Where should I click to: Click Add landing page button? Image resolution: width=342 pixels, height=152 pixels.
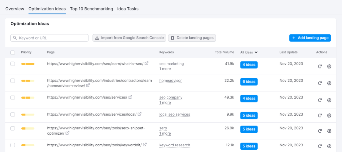(310, 38)
